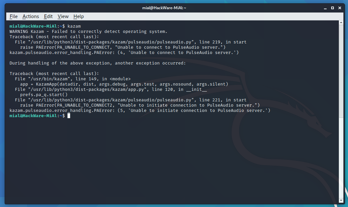Click the 'WARNING Kazam' output line
Image resolution: width=348 pixels, height=207 pixels.
click(x=88, y=32)
